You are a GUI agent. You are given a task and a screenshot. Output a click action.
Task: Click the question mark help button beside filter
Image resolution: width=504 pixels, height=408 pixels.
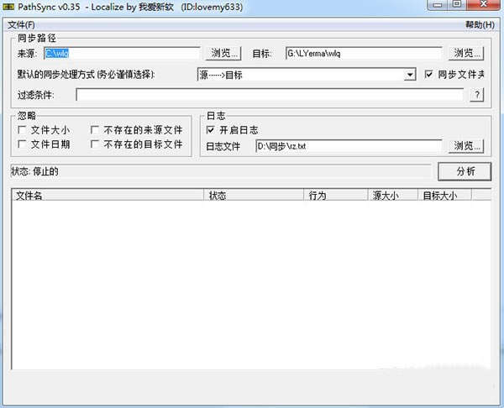click(477, 95)
